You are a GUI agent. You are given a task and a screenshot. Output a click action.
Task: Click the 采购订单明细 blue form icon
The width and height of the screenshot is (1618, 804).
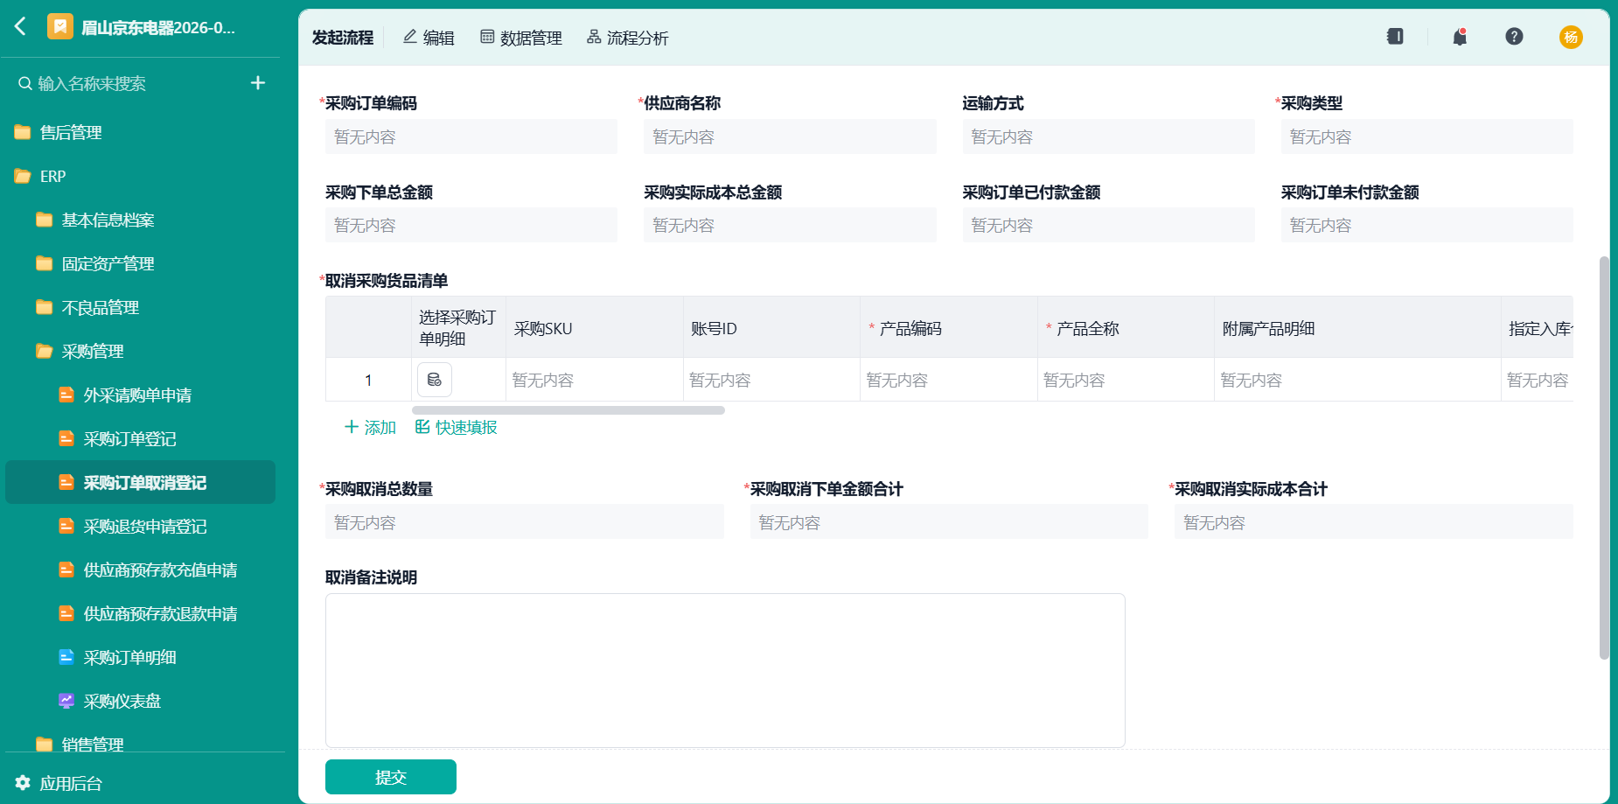[x=66, y=657]
